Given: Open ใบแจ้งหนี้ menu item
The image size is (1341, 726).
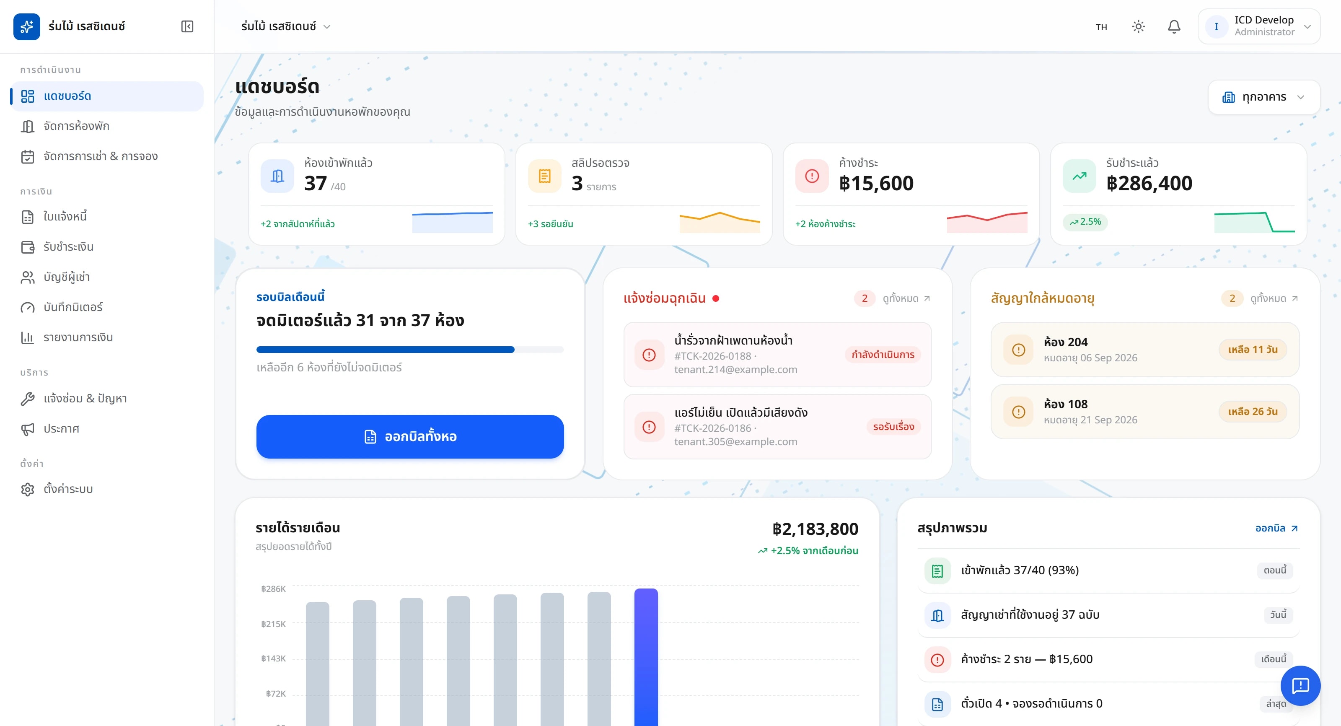Looking at the screenshot, I should pyautogui.click(x=107, y=217).
